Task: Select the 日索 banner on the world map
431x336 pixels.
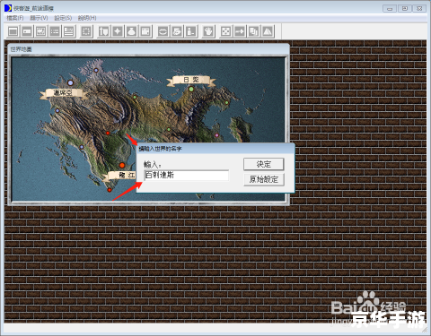Action: point(191,80)
